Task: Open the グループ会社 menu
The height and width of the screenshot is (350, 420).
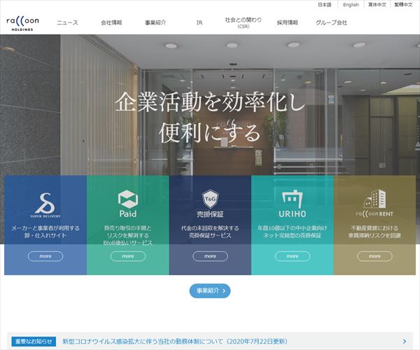Action: [331, 23]
